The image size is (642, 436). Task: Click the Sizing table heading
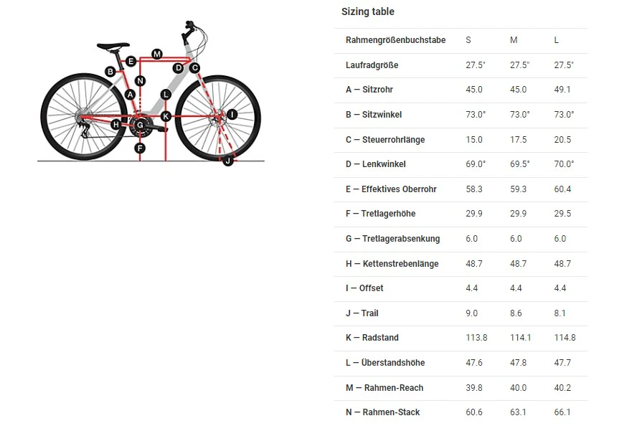[368, 11]
